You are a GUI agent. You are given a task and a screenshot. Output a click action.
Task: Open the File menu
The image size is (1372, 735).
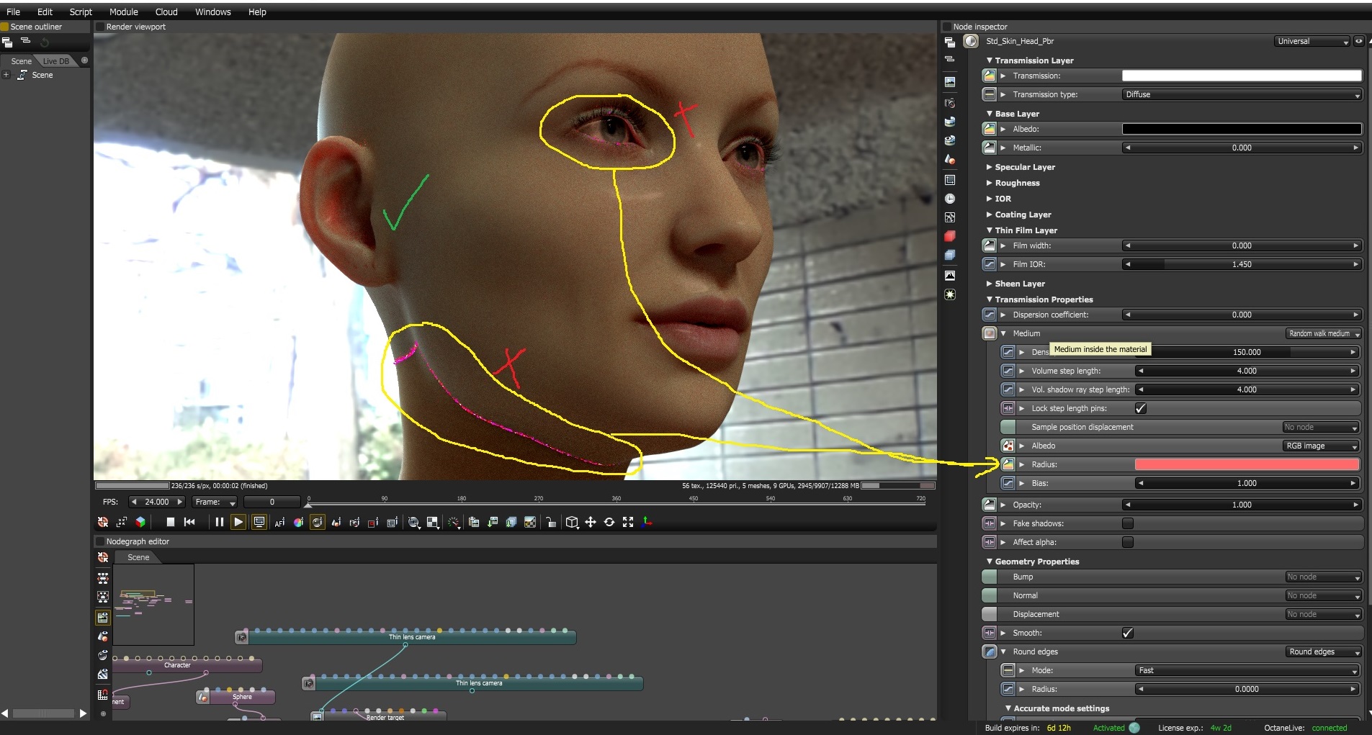[13, 12]
